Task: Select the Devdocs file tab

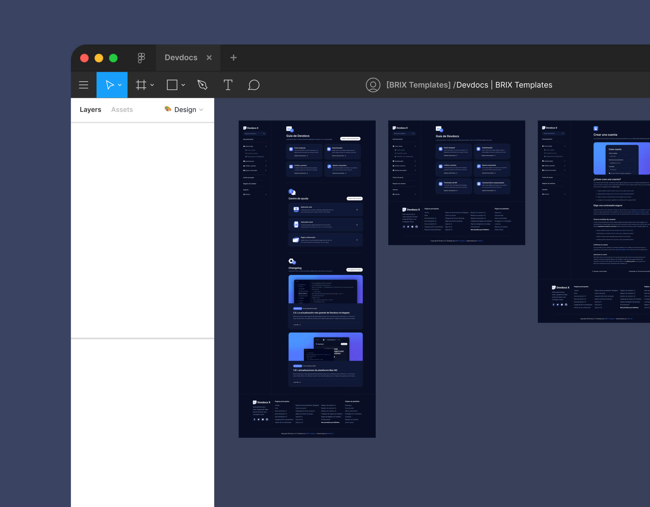Action: 181,58
